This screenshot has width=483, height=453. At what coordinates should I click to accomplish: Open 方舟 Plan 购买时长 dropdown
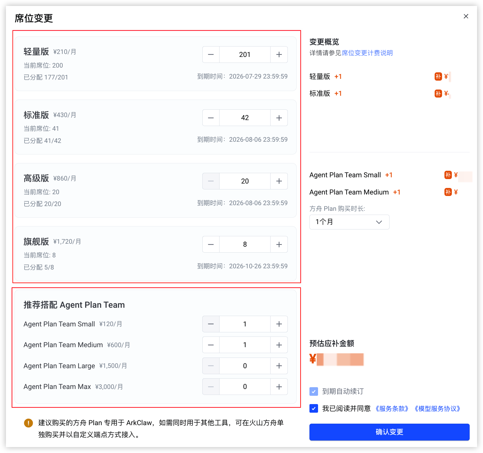(349, 222)
